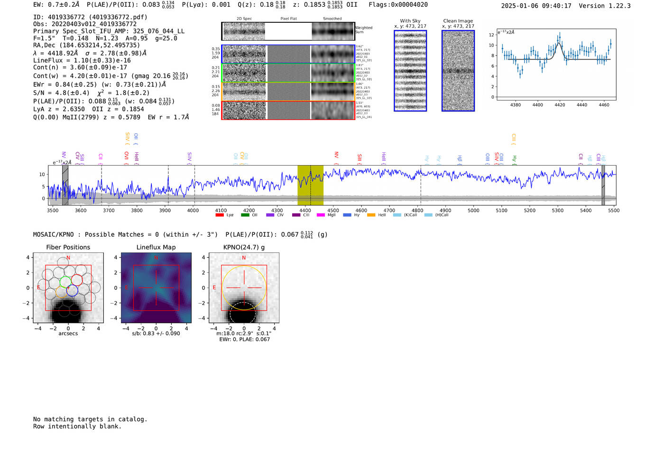Open the With Sky cutout image
The height and width of the screenshot is (452, 664).
coord(410,71)
